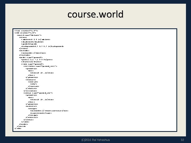Click the visual tag line named ground_vis

(x=38, y=93)
